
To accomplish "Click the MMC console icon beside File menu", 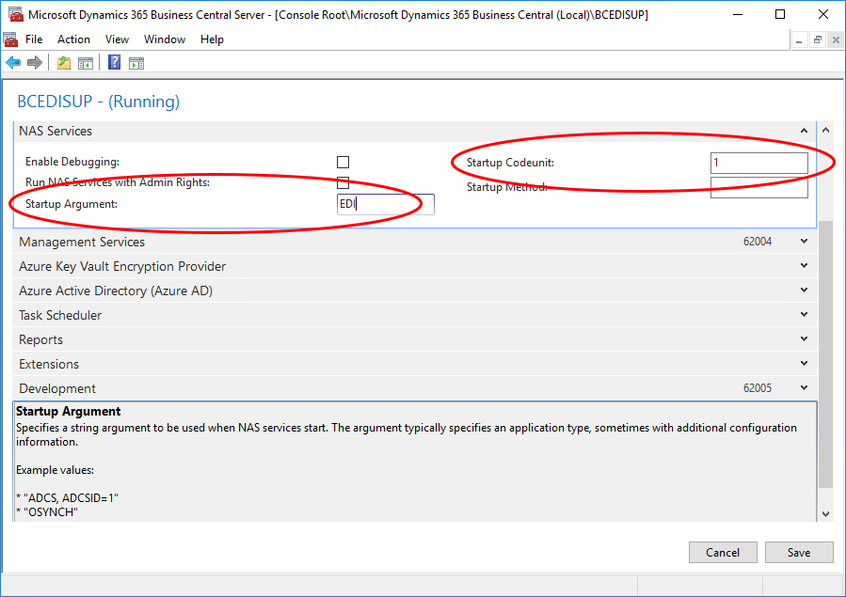I will (11, 39).
